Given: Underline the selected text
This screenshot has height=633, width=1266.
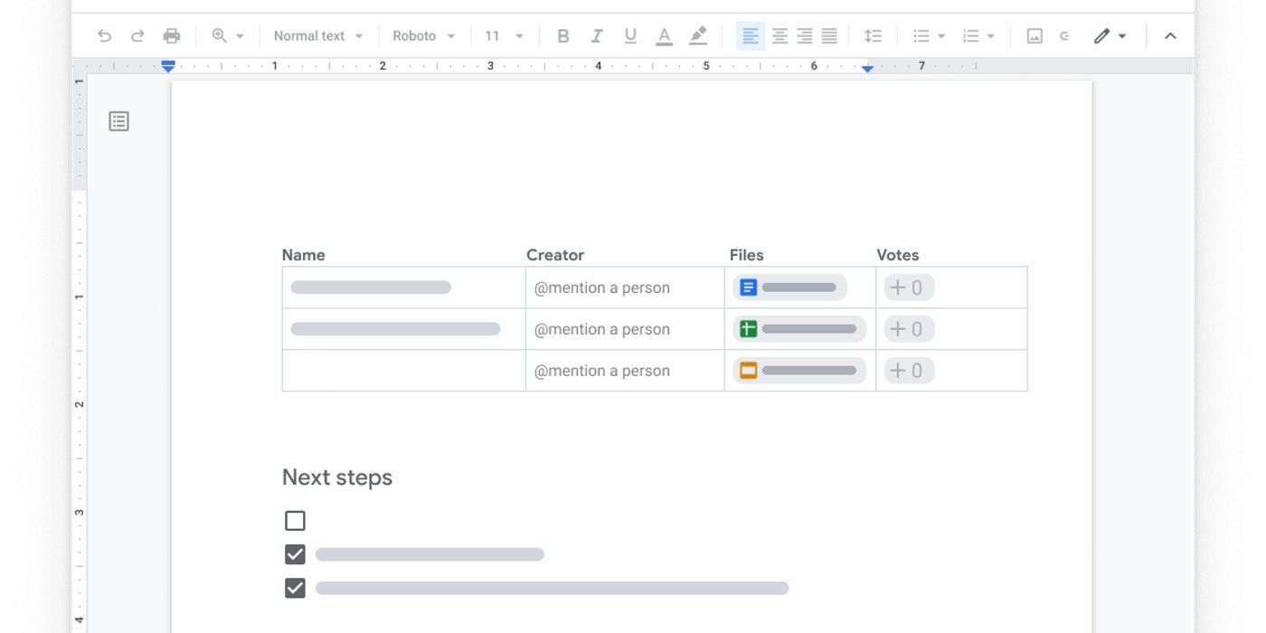Looking at the screenshot, I should pyautogui.click(x=630, y=36).
